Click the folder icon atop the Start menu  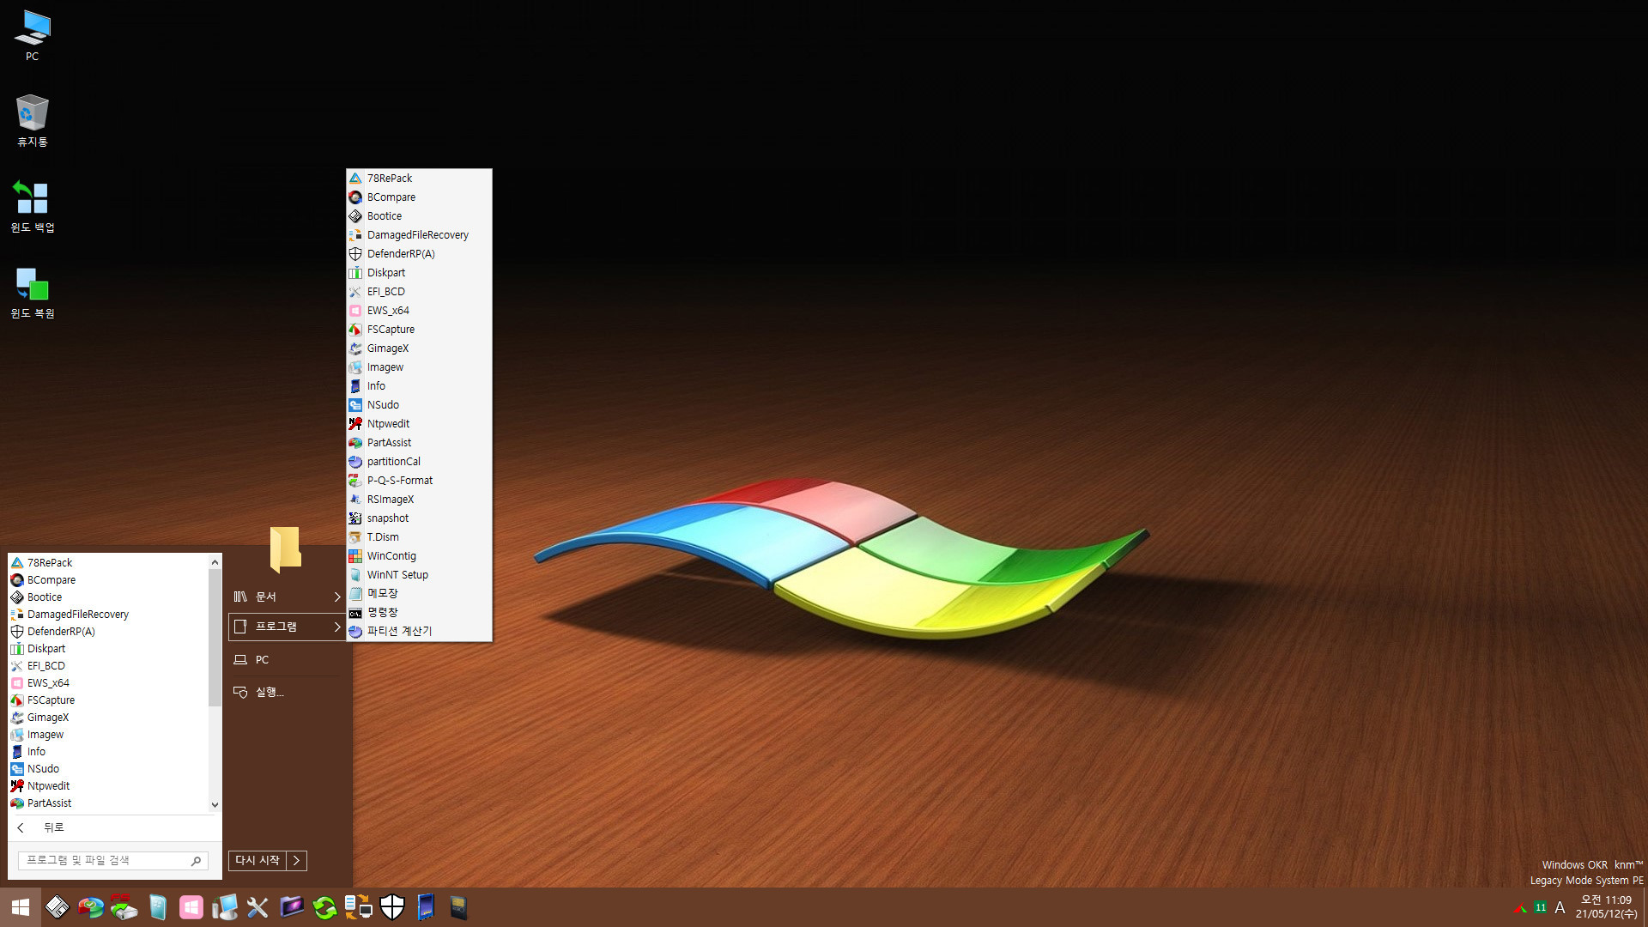coord(286,548)
